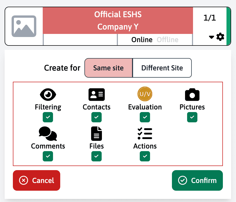Uncheck the Filtering checkbox
236x202 pixels.
(x=48, y=117)
